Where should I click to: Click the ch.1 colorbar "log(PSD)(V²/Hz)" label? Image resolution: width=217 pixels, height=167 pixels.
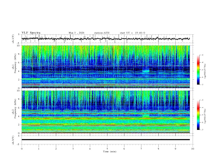205,71
